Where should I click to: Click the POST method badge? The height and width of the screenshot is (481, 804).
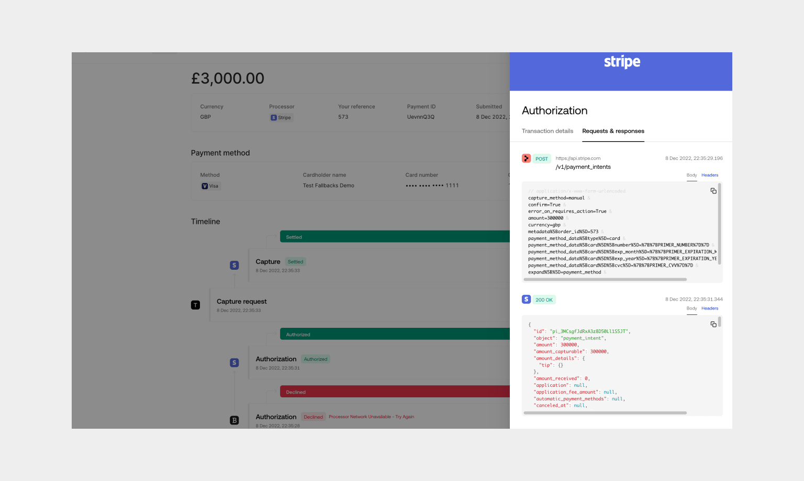pos(542,159)
